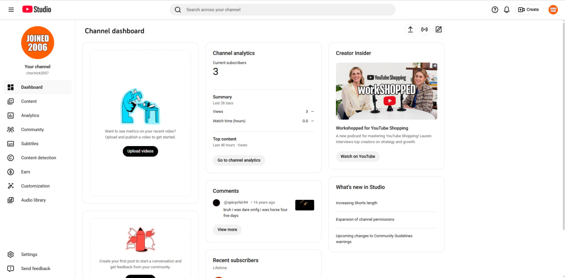Screen dimensions: 565x278
Task: Click the View more comments button
Action: (x=227, y=229)
